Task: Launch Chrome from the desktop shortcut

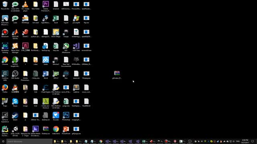Action: point(5,61)
